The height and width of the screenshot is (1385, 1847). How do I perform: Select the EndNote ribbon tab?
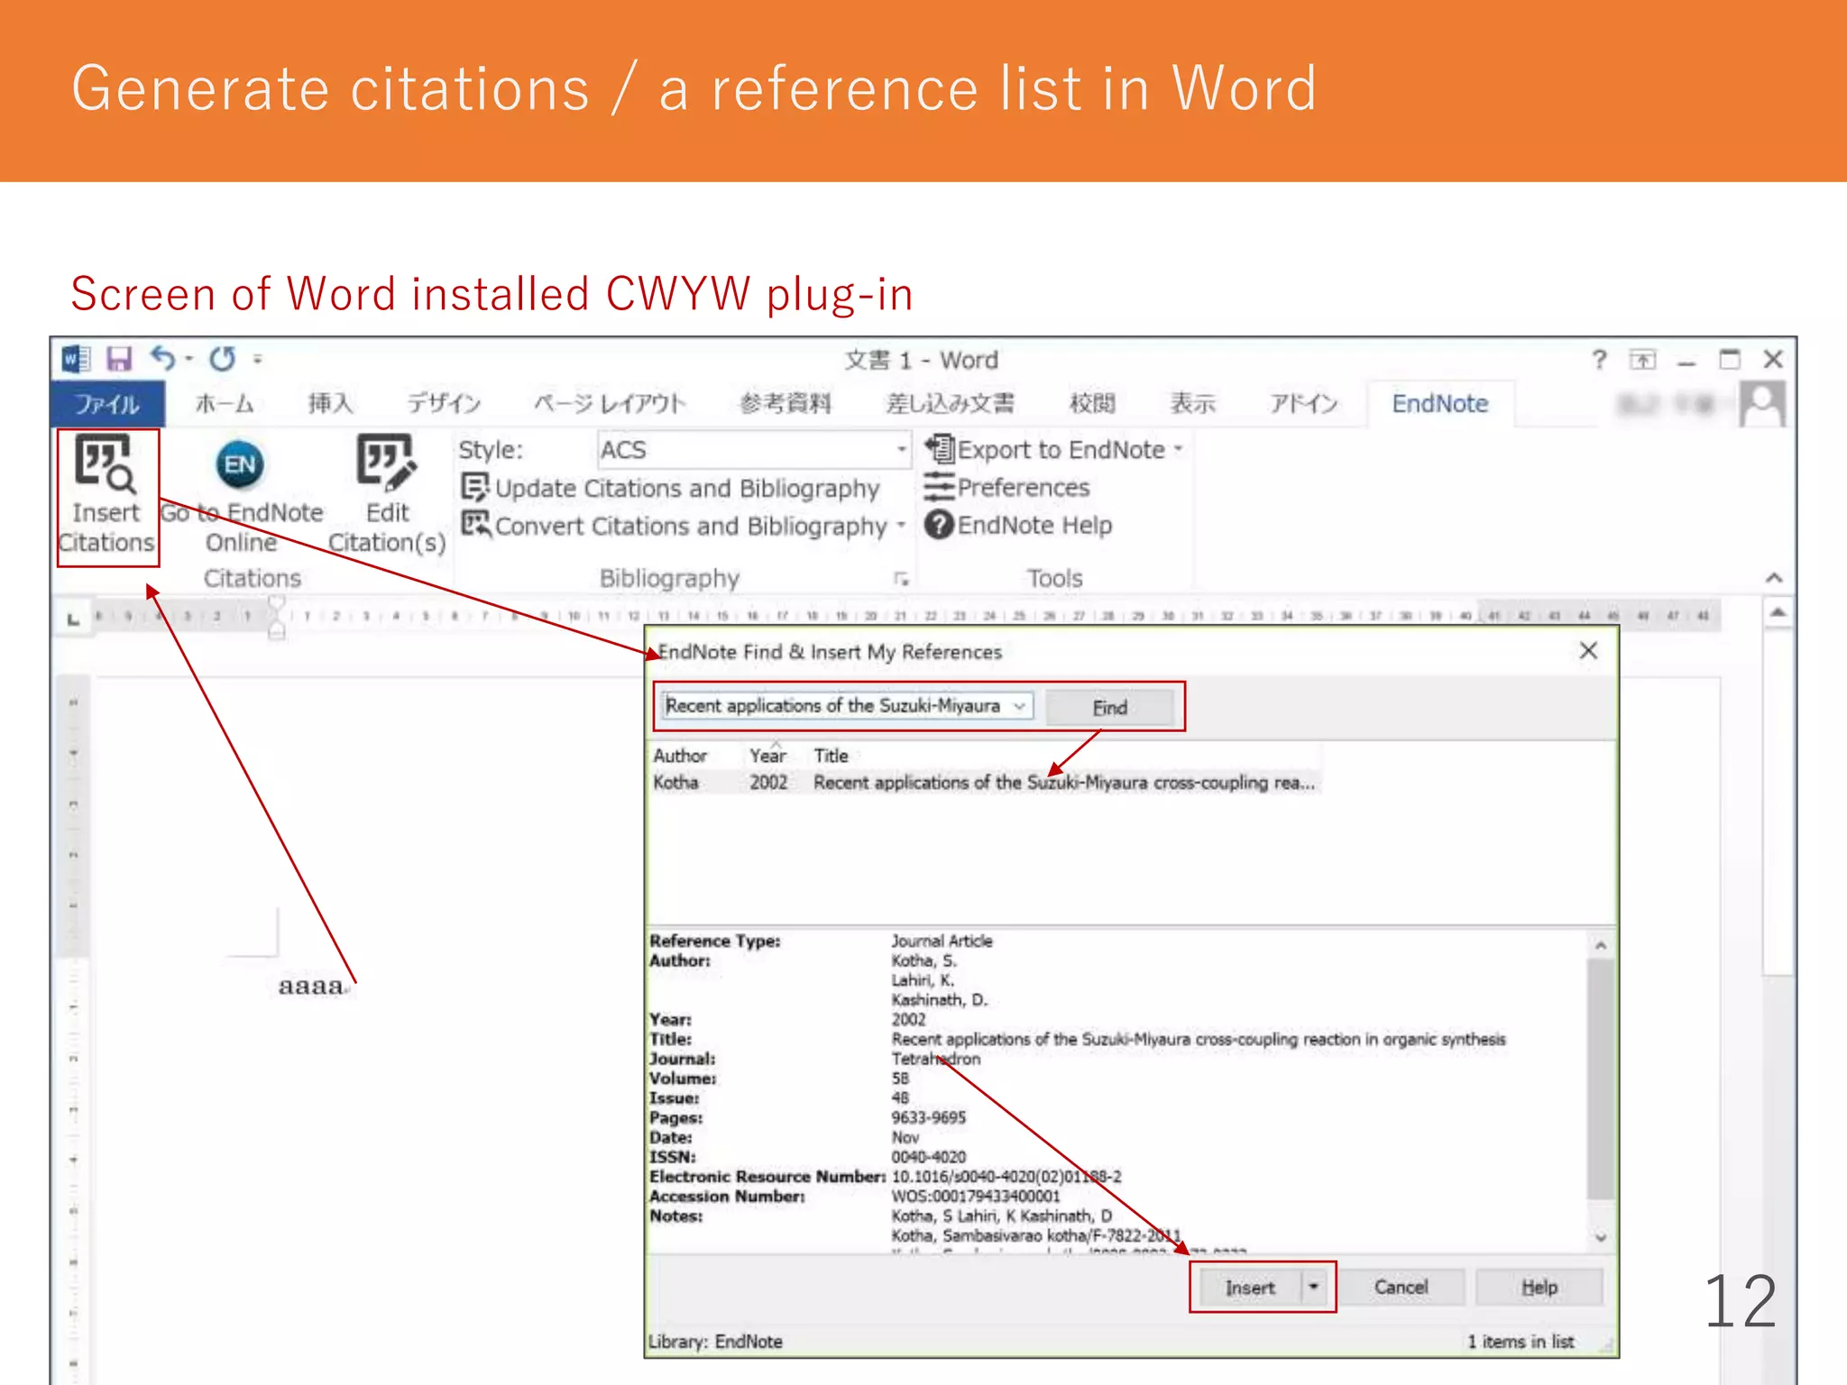point(1439,403)
